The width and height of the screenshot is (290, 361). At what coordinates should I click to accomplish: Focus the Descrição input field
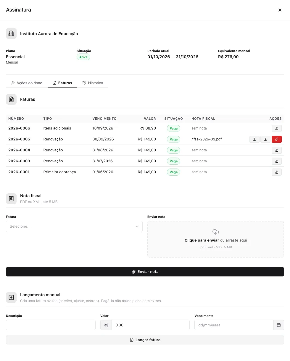click(x=51, y=325)
